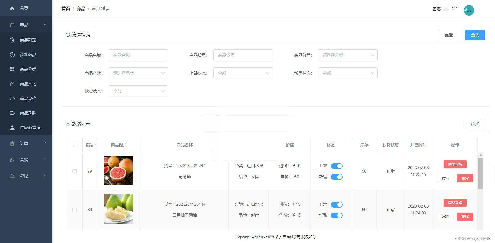Viewport: 495px width, 243px height.
Task: Click 商品 in the breadcrumb
Action: [x=80, y=8]
